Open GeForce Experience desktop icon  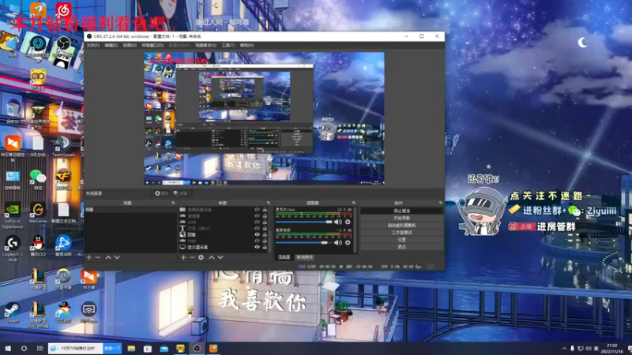(x=13, y=215)
